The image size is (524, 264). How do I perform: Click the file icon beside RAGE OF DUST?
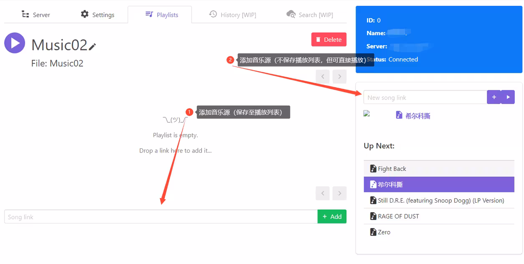[x=373, y=216]
